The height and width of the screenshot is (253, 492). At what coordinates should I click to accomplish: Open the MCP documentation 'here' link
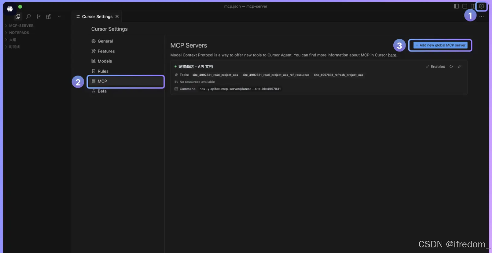pyautogui.click(x=392, y=55)
